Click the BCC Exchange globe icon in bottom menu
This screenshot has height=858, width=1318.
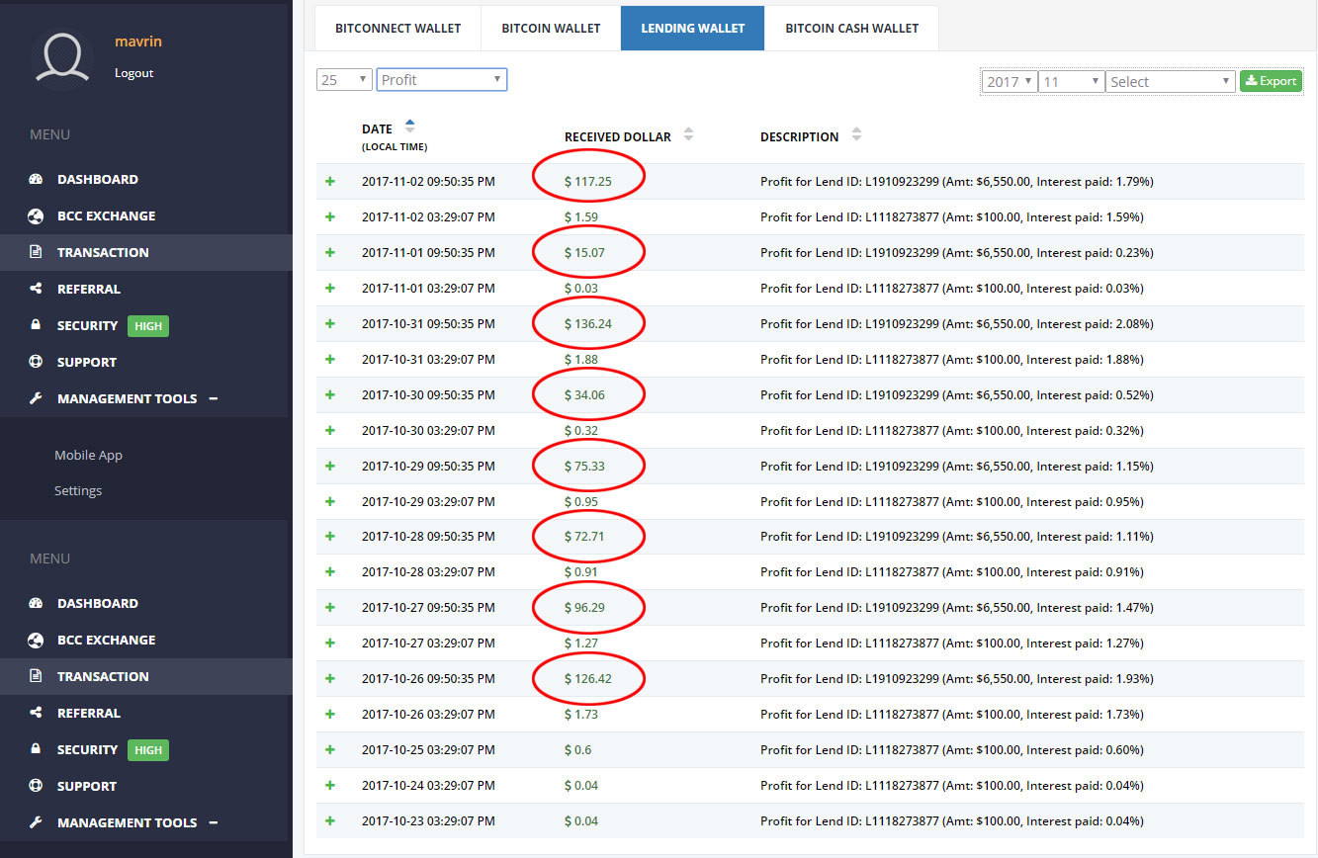(x=37, y=640)
